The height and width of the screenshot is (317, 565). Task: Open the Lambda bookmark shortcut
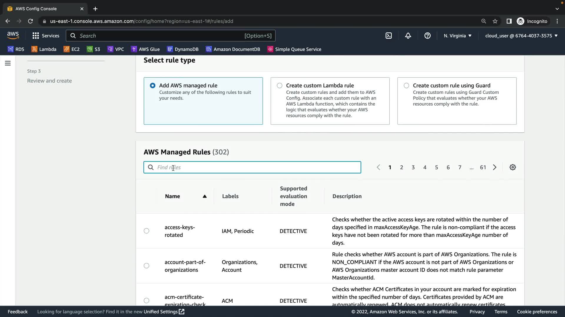pyautogui.click(x=44, y=49)
